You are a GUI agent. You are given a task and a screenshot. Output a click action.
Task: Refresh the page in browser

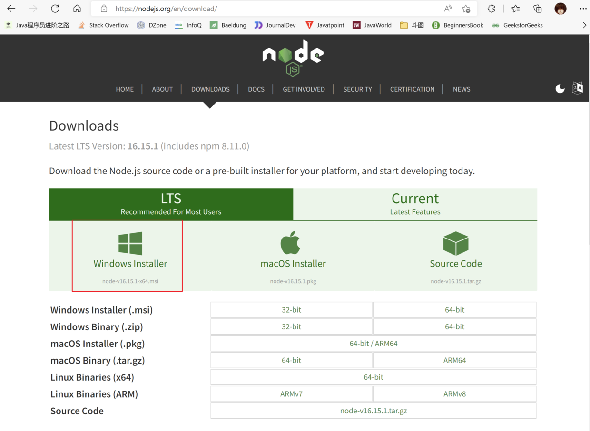click(x=55, y=9)
